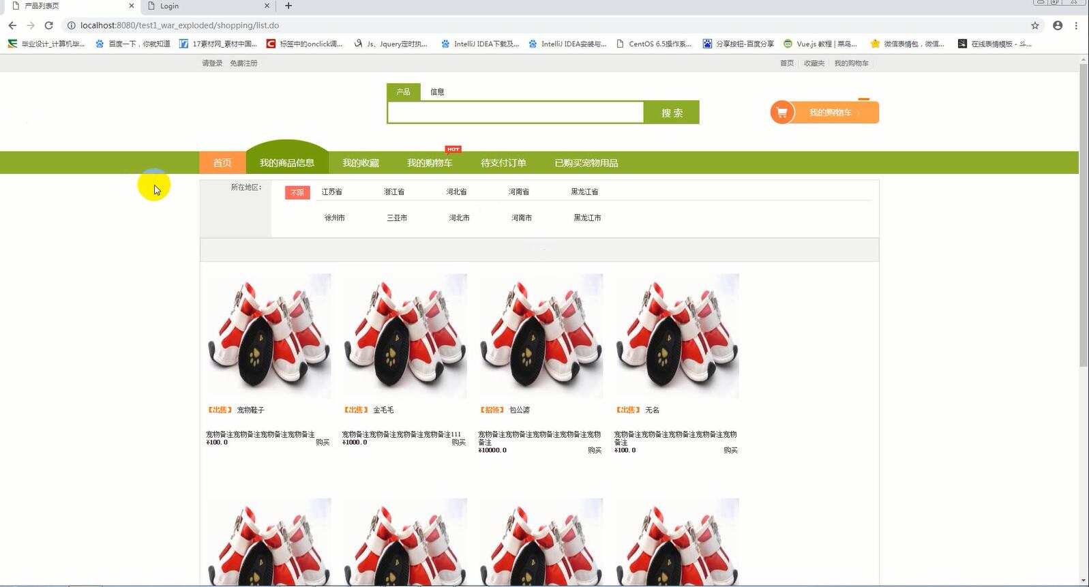The width and height of the screenshot is (1089, 587).
Task: Open the top-right 我的购物车 link
Action: [852, 63]
